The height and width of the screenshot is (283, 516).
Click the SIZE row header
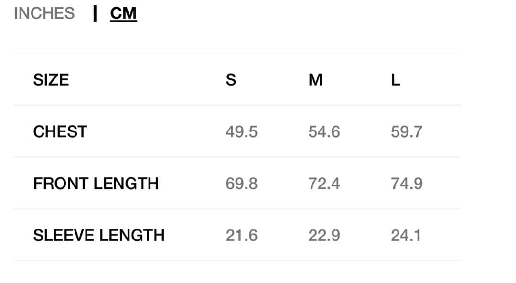click(x=51, y=80)
